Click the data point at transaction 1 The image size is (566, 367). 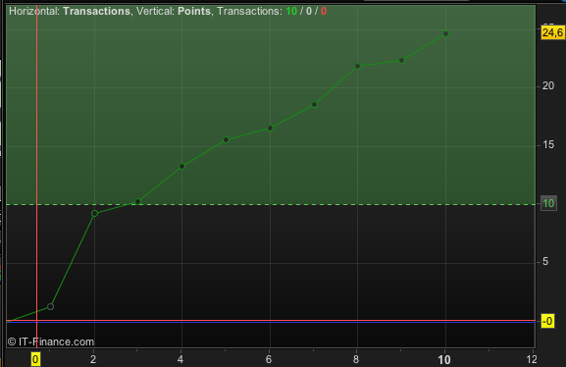click(51, 307)
